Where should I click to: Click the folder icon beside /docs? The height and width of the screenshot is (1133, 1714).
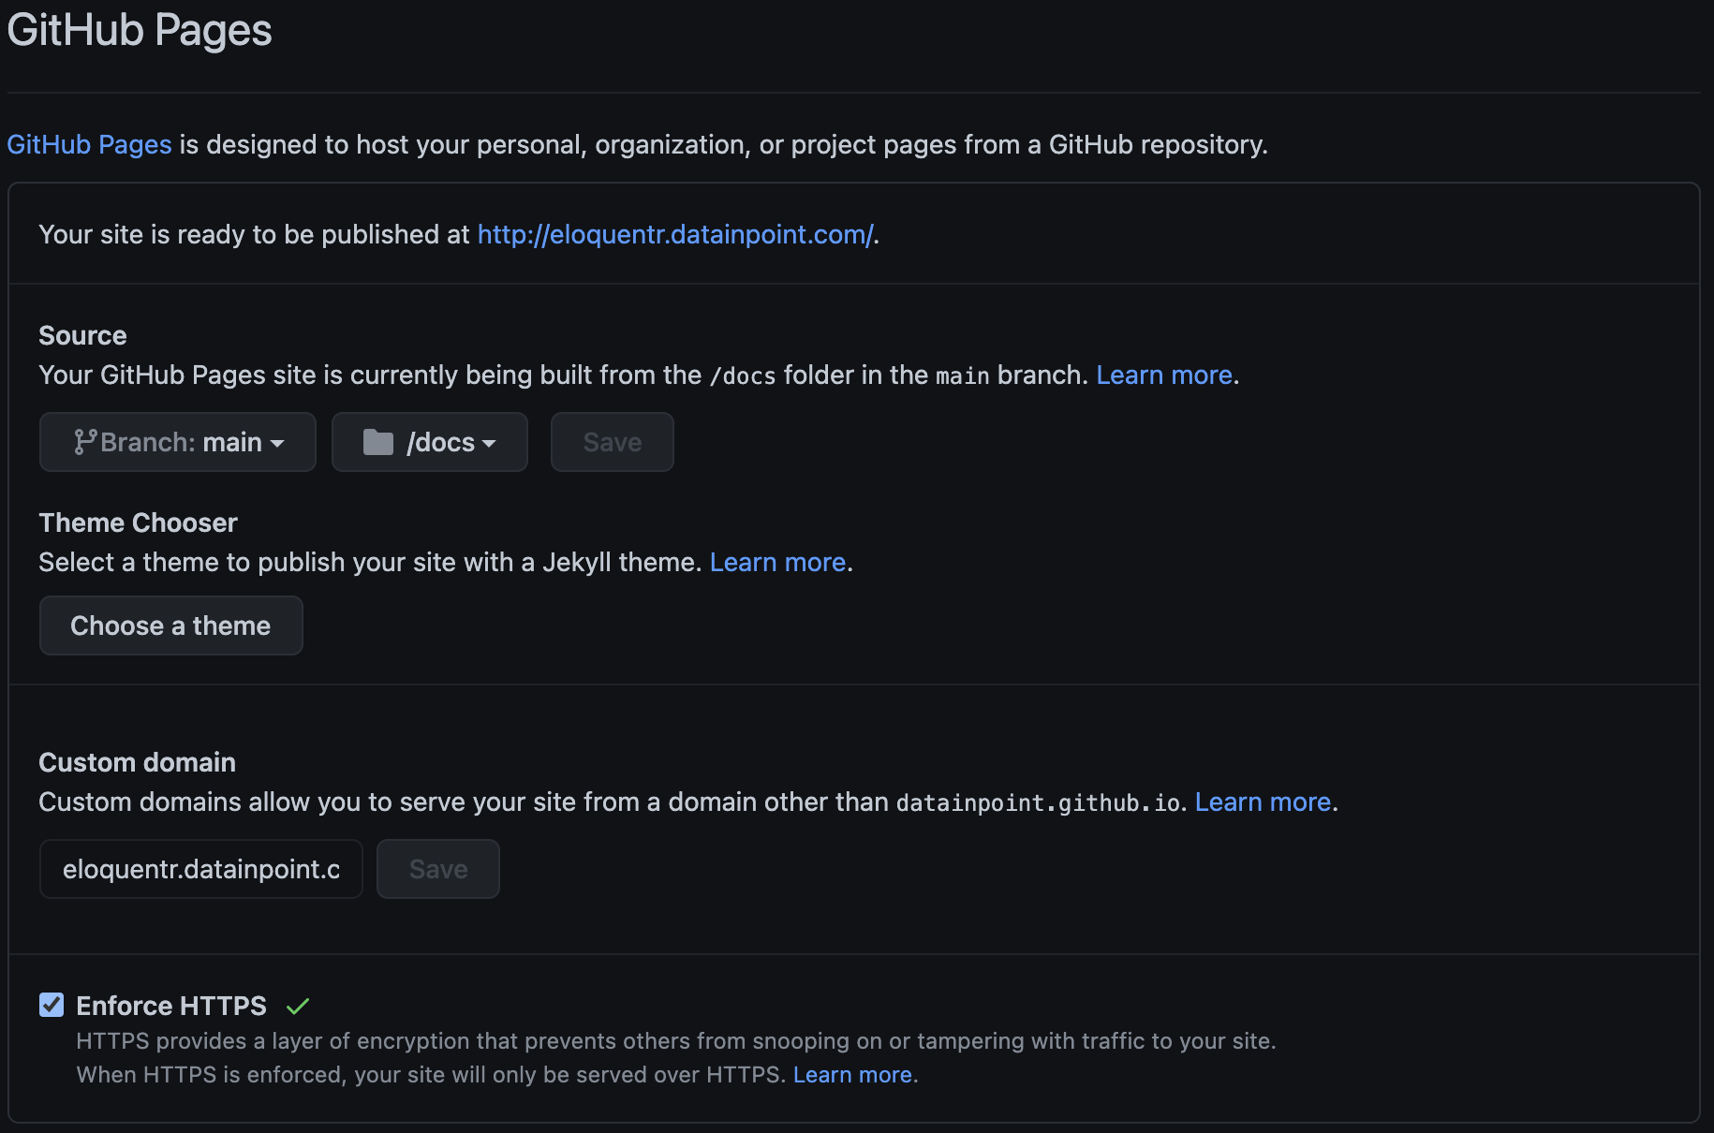pos(378,442)
